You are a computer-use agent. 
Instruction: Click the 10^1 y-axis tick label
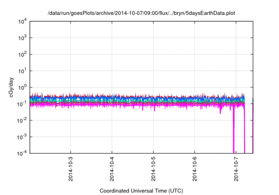point(22,71)
